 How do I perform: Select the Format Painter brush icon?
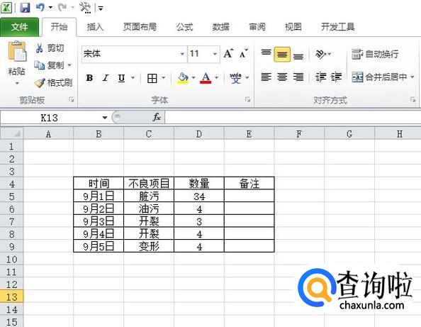[40, 83]
